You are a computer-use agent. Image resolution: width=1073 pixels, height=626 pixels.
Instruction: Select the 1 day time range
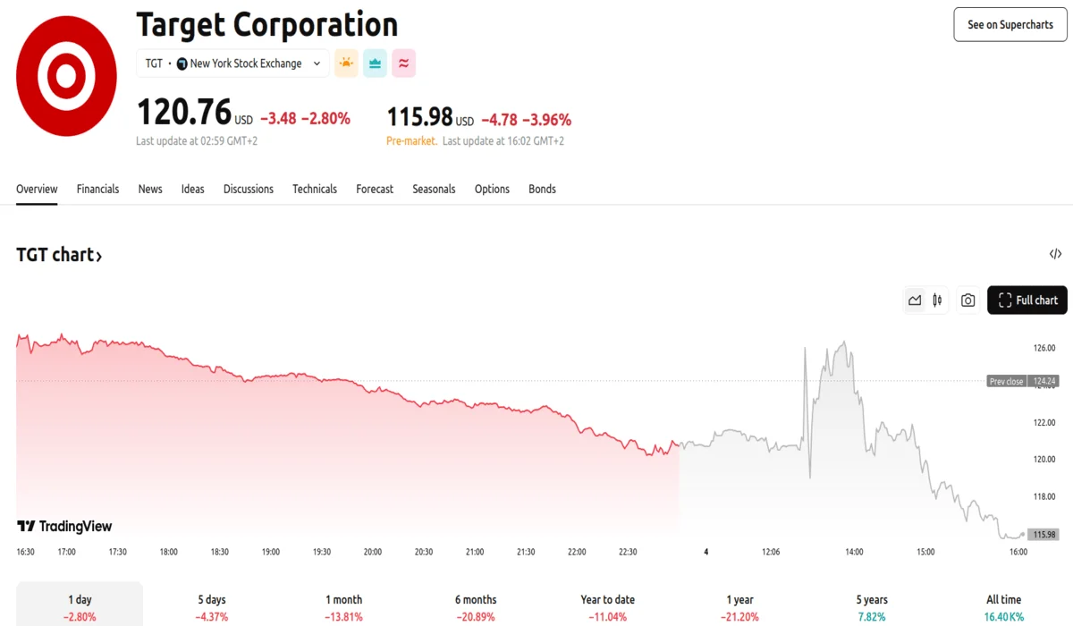80,606
